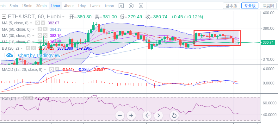This screenshot has width=278, height=124.
Task: Switch to 基本版 basic version
Action: point(232,6)
